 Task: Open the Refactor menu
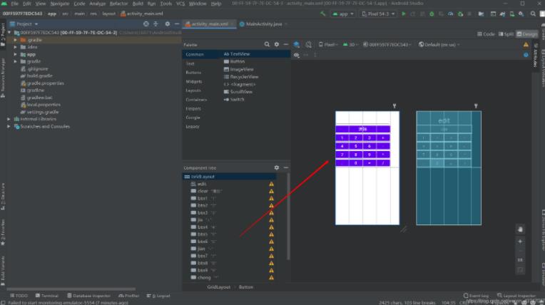[x=119, y=4]
